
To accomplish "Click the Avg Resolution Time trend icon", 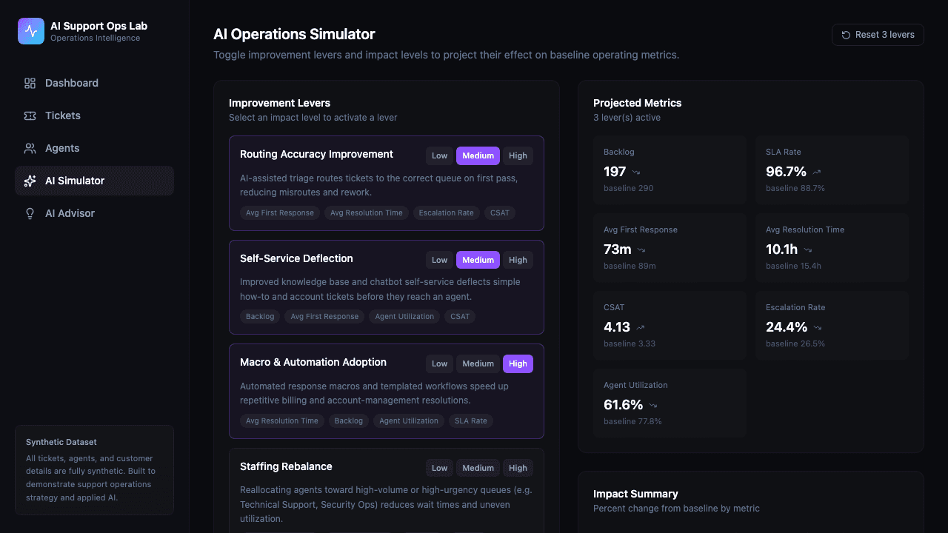I will point(808,250).
